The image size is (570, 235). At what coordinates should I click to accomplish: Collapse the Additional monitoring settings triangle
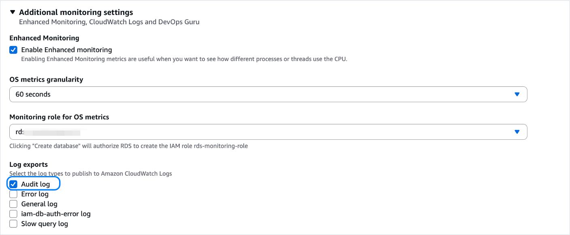coord(13,13)
